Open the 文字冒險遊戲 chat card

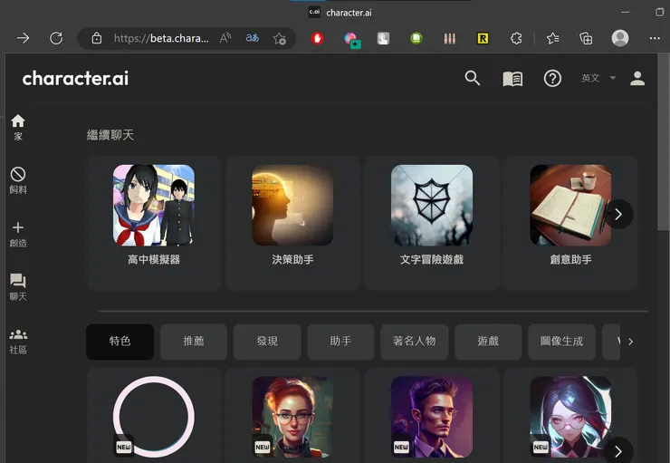click(432, 223)
